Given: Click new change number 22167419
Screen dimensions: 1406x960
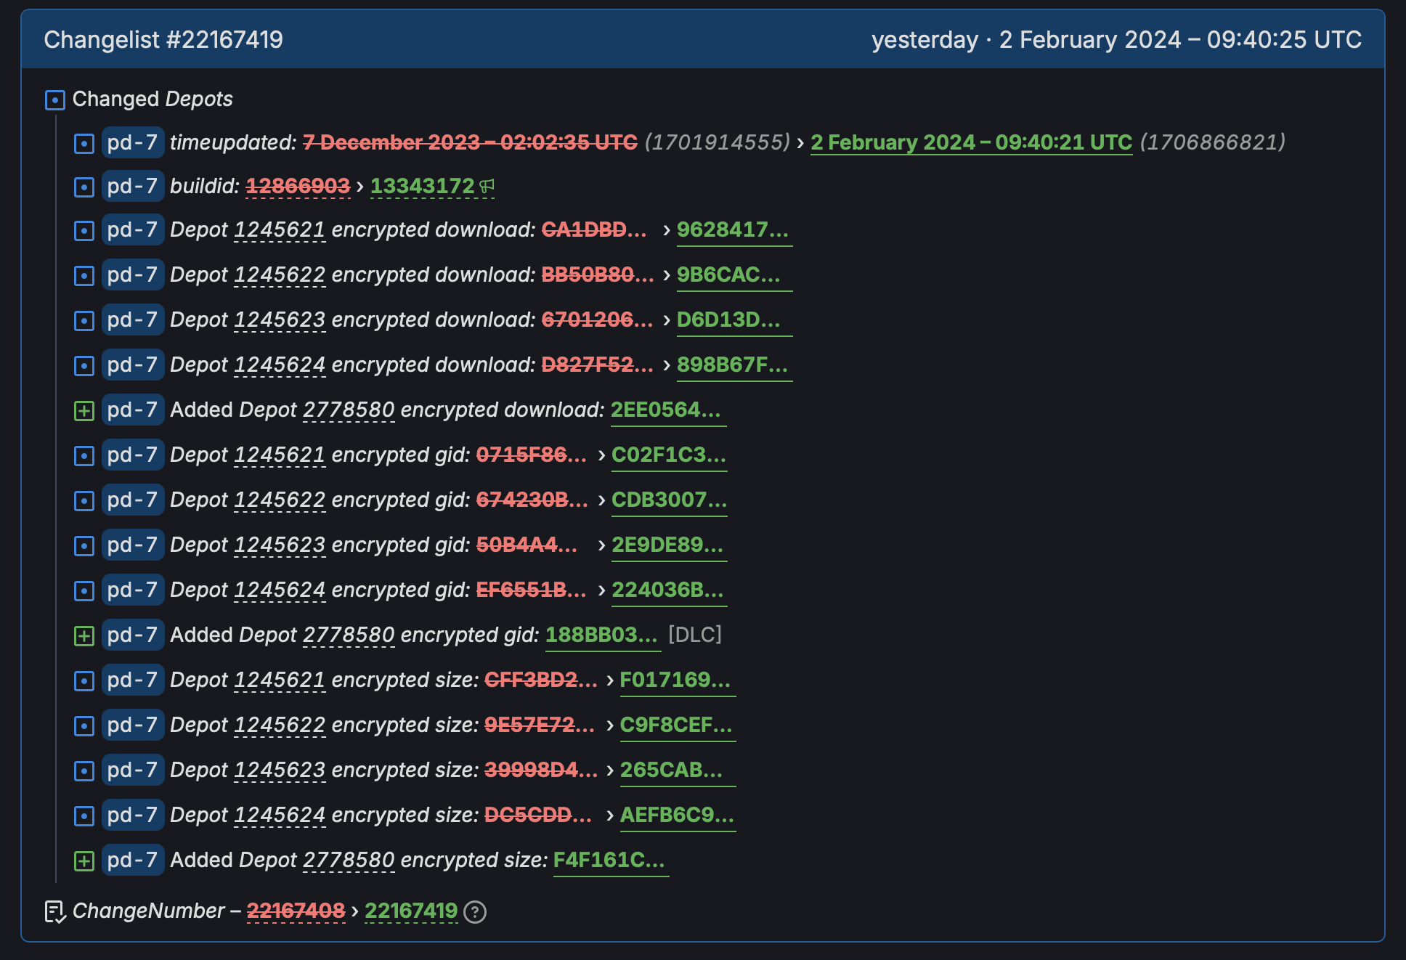Looking at the screenshot, I should [411, 911].
